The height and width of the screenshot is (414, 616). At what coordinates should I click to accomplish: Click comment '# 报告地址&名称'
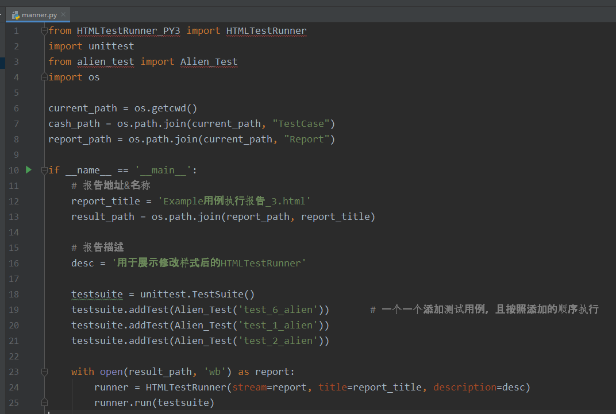pos(111,185)
